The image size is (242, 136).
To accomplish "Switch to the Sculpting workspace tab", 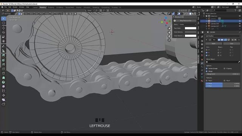I will 51,8.
